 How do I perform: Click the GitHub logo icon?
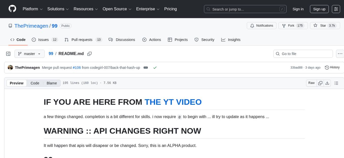[12, 9]
